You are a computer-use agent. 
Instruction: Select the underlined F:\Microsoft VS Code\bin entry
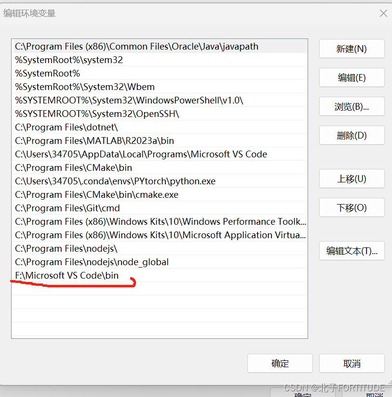coord(67,275)
